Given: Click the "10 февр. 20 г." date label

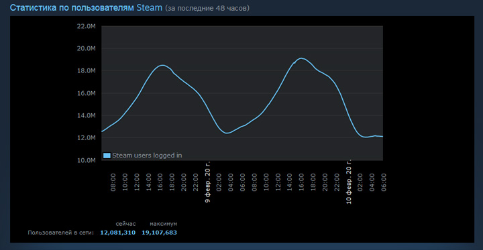Looking at the screenshot, I should (349, 182).
